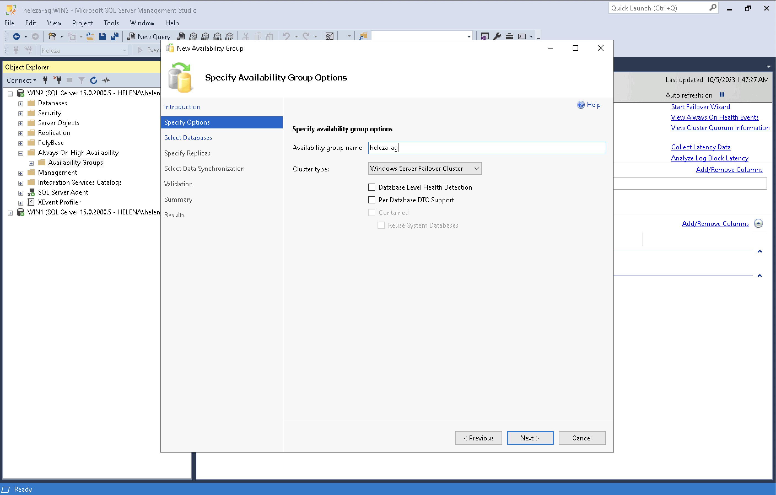Click the wrench Properties toolbar icon
Viewport: 776px width, 495px height.
coord(497,36)
